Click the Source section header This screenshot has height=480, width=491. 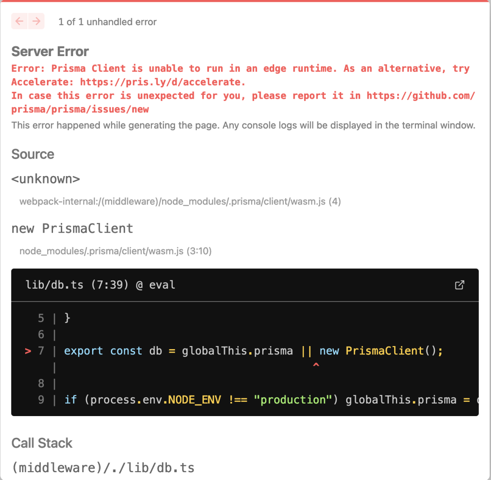pos(33,154)
